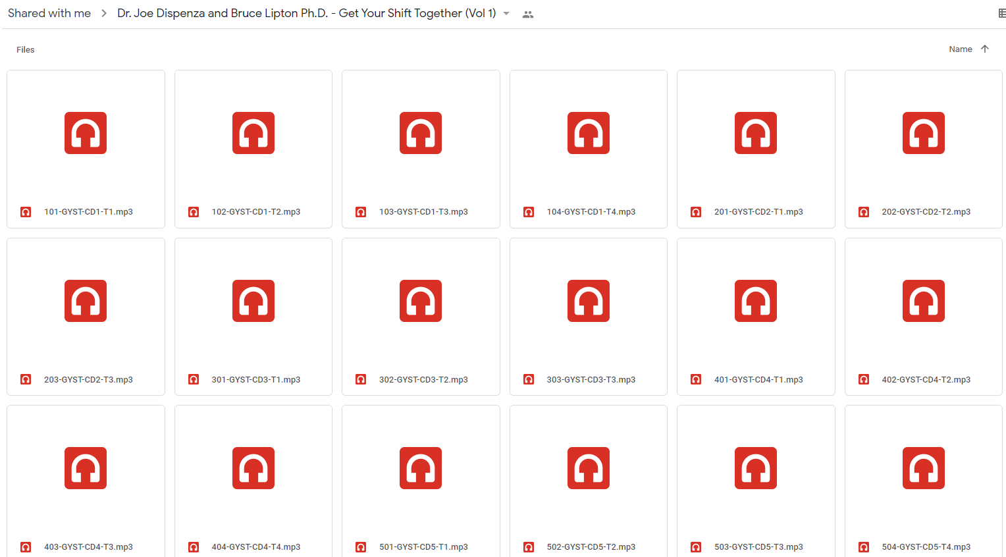The width and height of the screenshot is (1006, 557).
Task: Click the file name 403-GYST-CD4-T3.mp3
Action: point(88,547)
